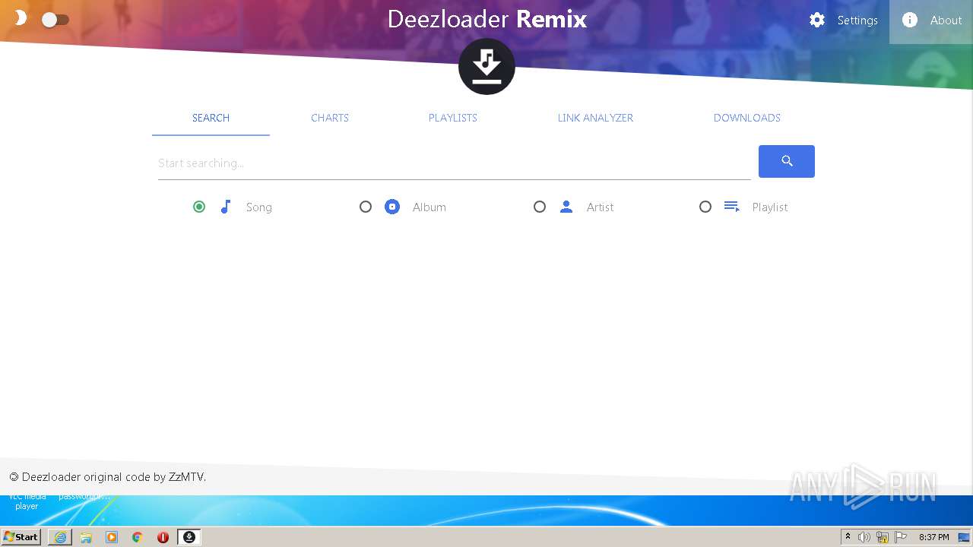Click Deezloader Remix taskbar icon

click(189, 537)
